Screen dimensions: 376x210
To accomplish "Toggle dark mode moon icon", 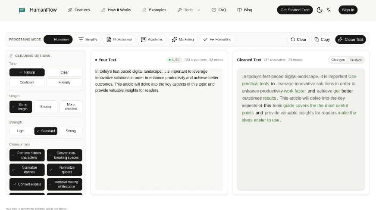I will [x=320, y=10].
